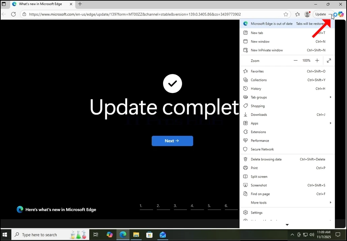The width and height of the screenshot is (347, 241).
Task: Add this page to favorites star
Action: coord(286,14)
